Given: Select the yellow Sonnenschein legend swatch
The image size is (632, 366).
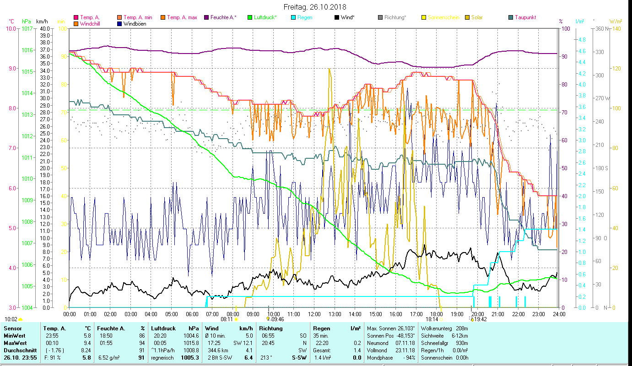Looking at the screenshot, I should coord(423,17).
